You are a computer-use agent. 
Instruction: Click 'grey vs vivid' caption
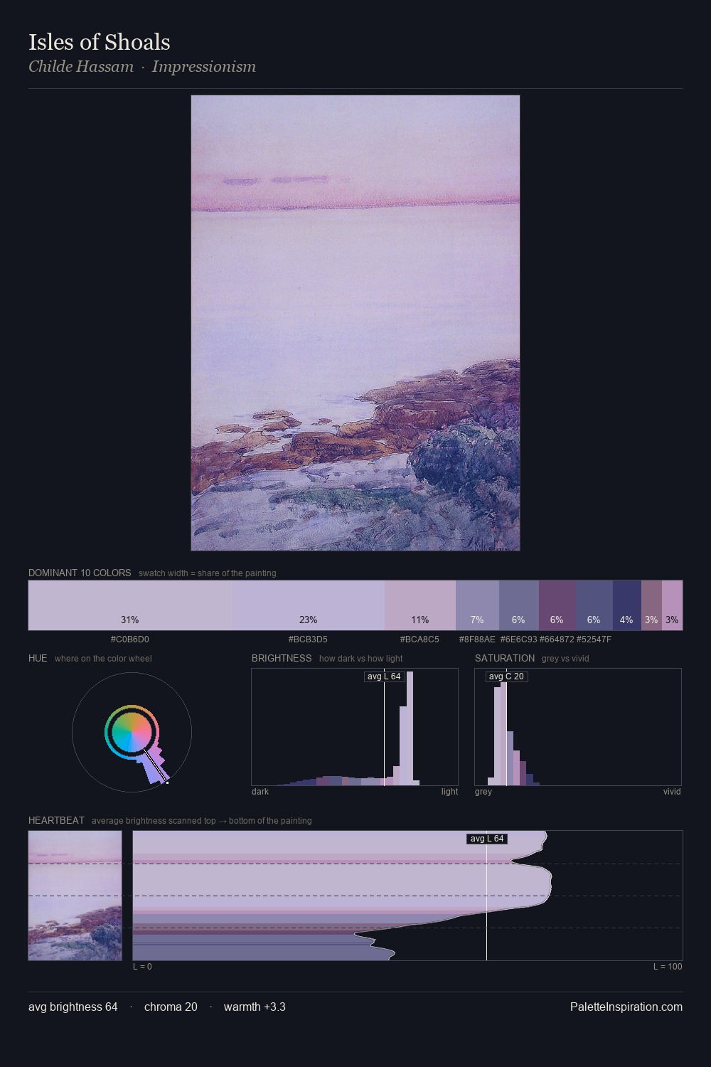pos(565,659)
